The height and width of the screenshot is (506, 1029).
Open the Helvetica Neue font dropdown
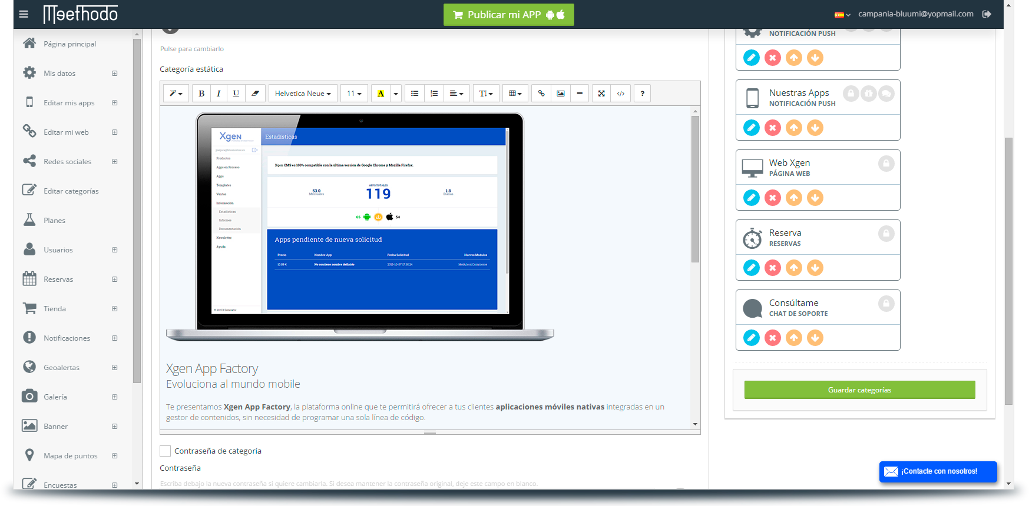pyautogui.click(x=303, y=94)
